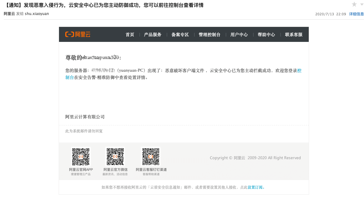This screenshot has height=206, width=364.
Task: Click the greeting 尊敬的
Action: coord(74,58)
